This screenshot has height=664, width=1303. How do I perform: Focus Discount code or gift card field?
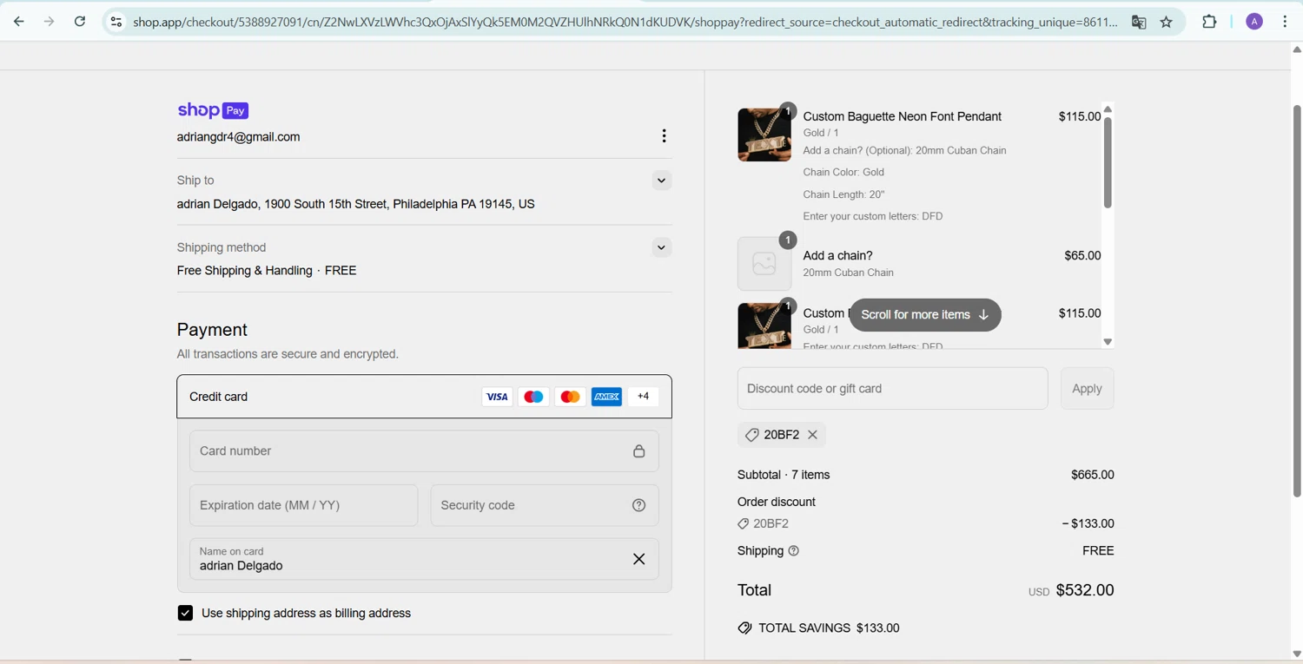click(x=892, y=389)
